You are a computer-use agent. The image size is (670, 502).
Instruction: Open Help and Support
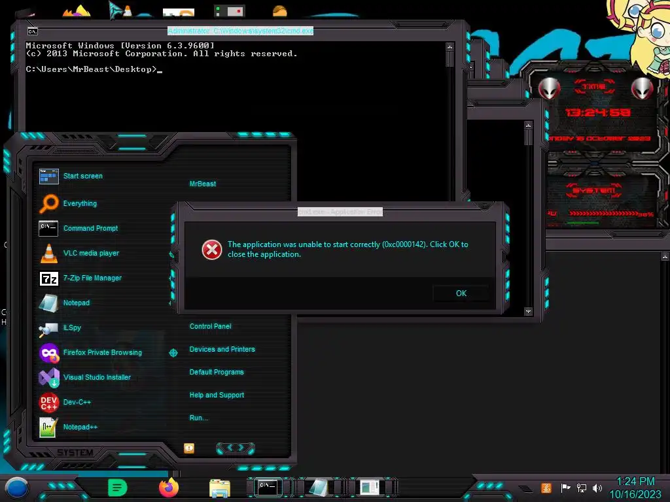(217, 395)
